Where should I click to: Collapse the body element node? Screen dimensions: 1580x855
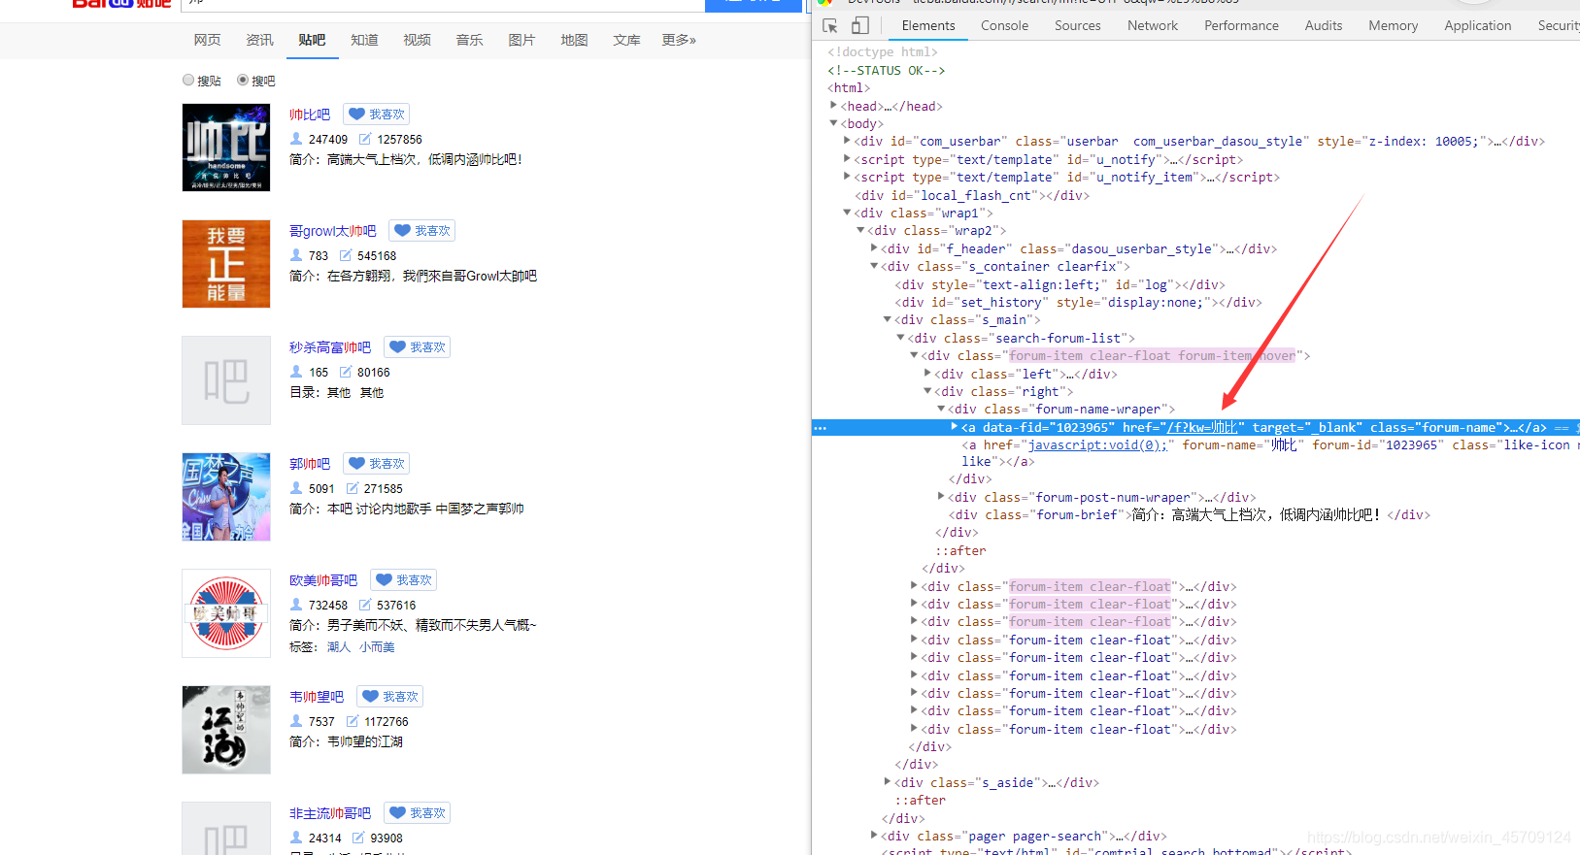tap(833, 123)
